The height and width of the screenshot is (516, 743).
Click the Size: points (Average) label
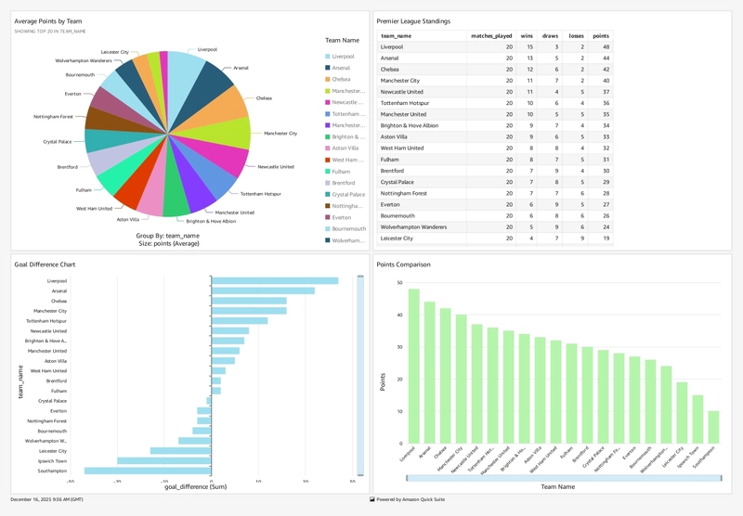point(169,243)
